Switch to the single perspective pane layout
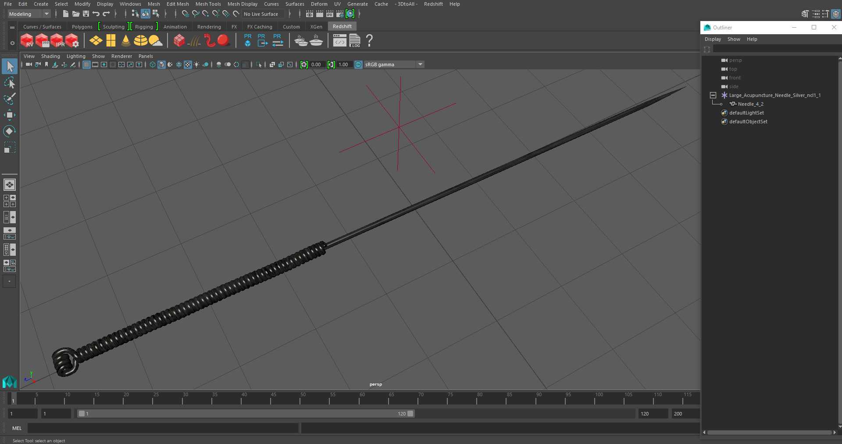 pyautogui.click(x=10, y=185)
